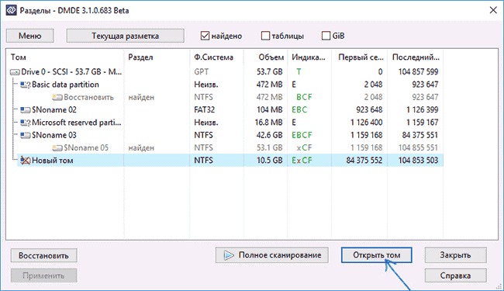
Task: Enable the GiB units checkbox
Action: (326, 36)
